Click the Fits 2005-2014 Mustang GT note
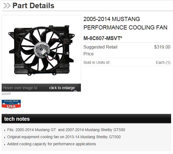The image size is (173, 154). coord(66,130)
